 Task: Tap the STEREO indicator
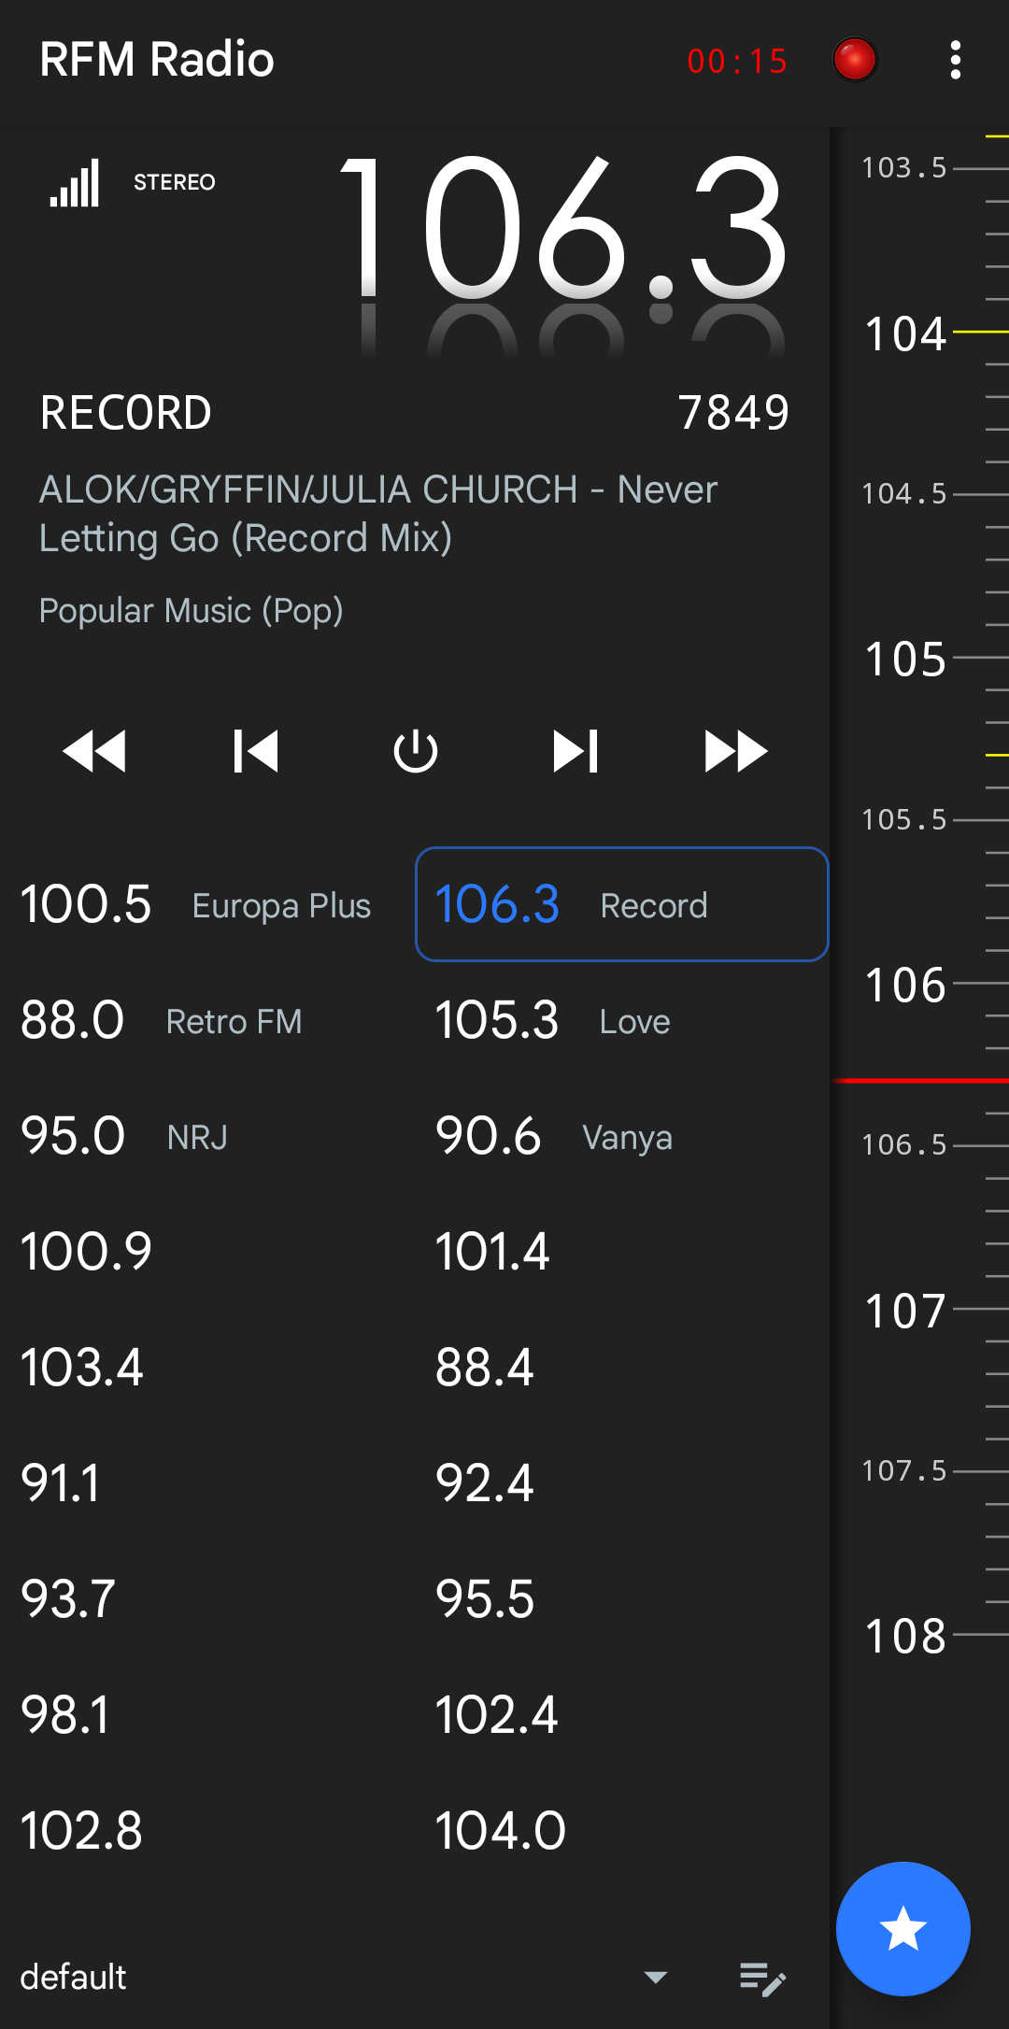pyautogui.click(x=175, y=182)
